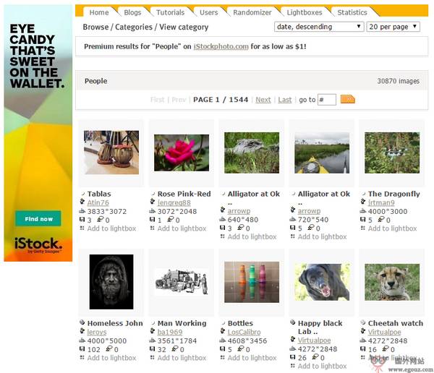This screenshot has height=373, width=434.
Task: Jump to the Last page link
Action: [x=285, y=100]
